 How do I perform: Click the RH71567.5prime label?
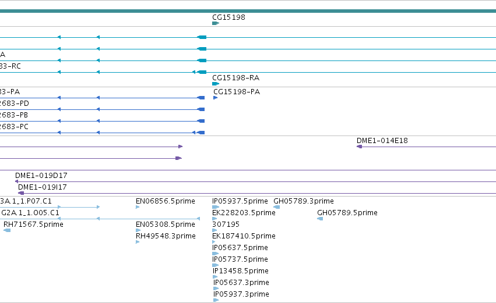(34, 224)
